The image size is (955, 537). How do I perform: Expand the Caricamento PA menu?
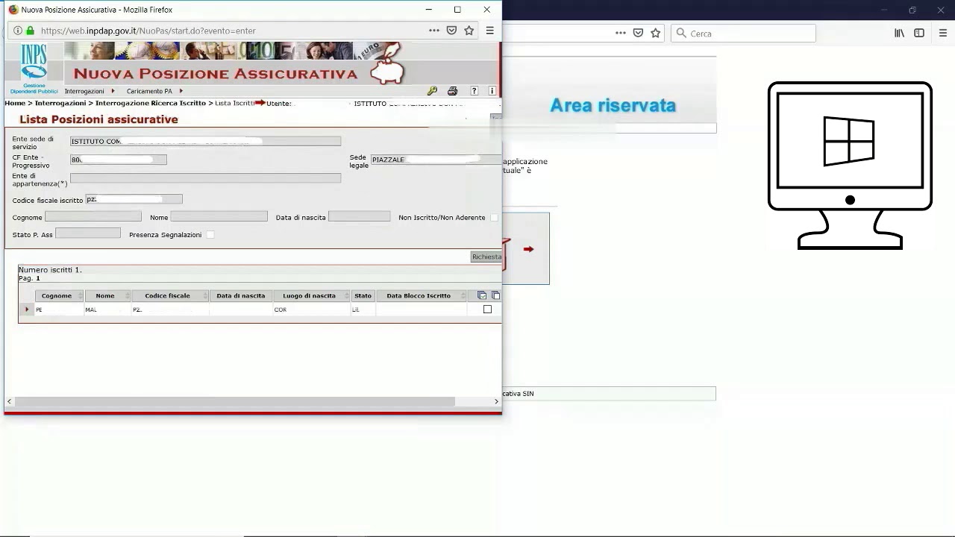(154, 91)
